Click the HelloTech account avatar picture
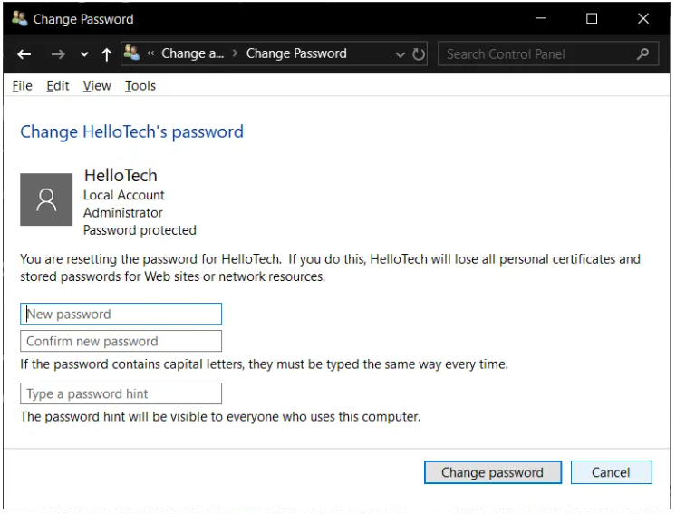This screenshot has width=676, height=514. point(46,199)
